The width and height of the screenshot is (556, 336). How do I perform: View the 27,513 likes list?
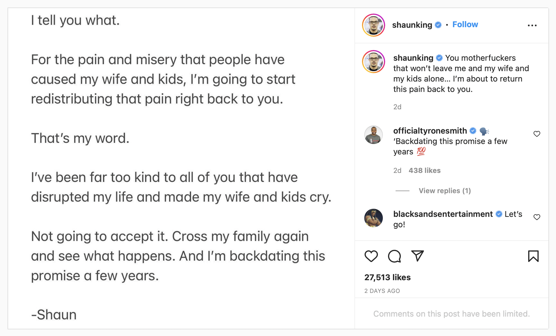point(387,278)
